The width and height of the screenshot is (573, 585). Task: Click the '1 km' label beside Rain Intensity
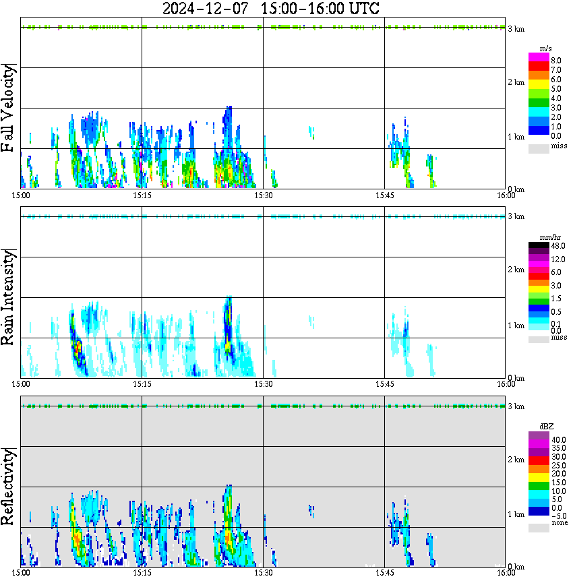pos(516,326)
